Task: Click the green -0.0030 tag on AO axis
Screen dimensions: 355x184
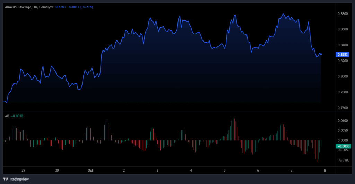Action: (343, 146)
